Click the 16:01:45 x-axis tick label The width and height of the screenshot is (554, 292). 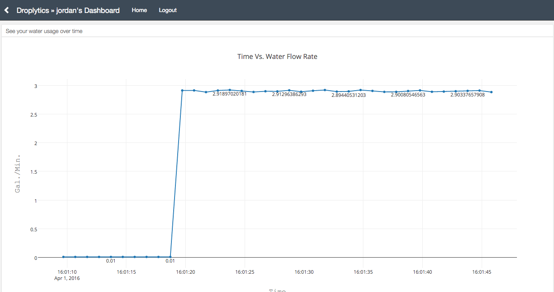(481, 271)
